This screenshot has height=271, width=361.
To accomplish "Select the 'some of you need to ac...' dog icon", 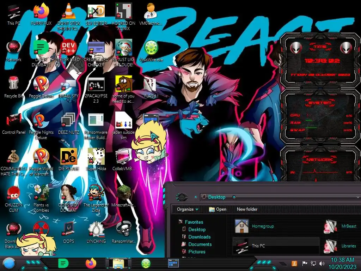I will 123,90.
